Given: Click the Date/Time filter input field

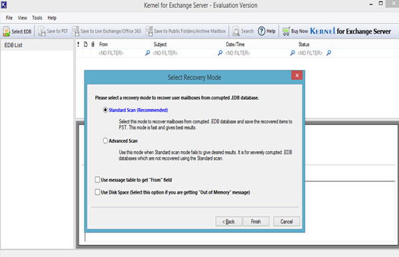Looking at the screenshot, I should [258, 53].
